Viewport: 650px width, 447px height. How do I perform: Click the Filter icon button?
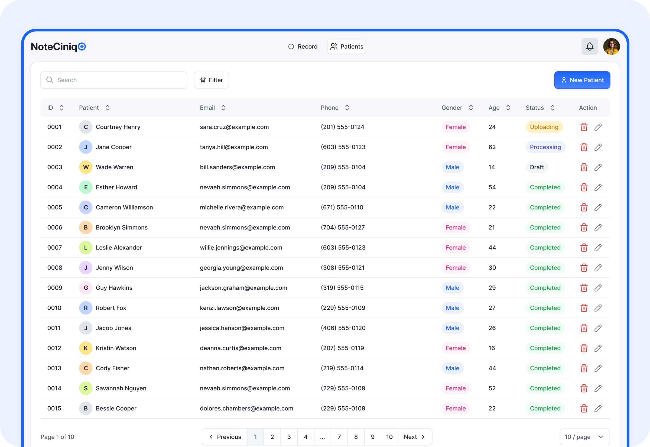click(203, 80)
